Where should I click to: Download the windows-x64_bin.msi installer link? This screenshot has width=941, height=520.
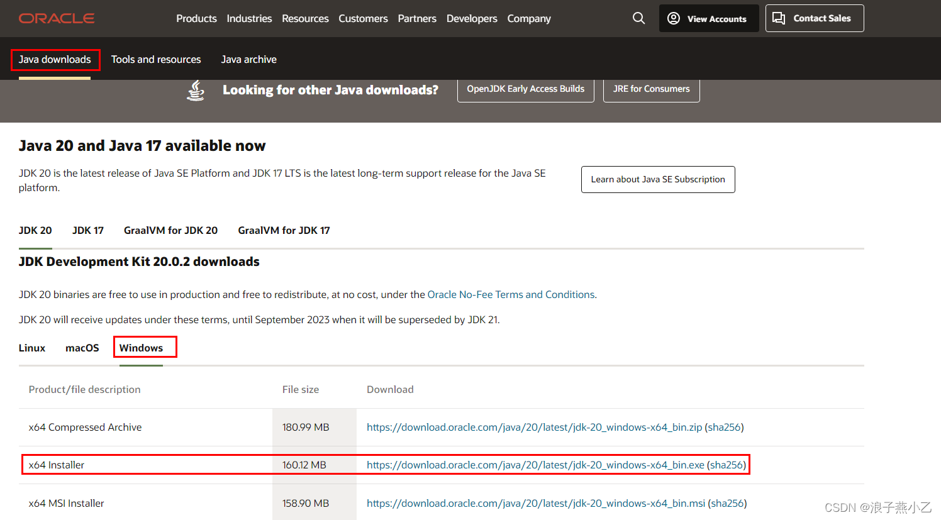pos(536,503)
